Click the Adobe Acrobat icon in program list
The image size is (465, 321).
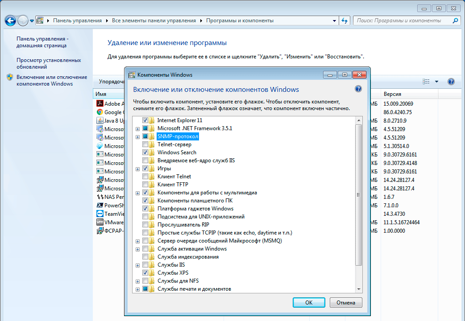pos(100,104)
